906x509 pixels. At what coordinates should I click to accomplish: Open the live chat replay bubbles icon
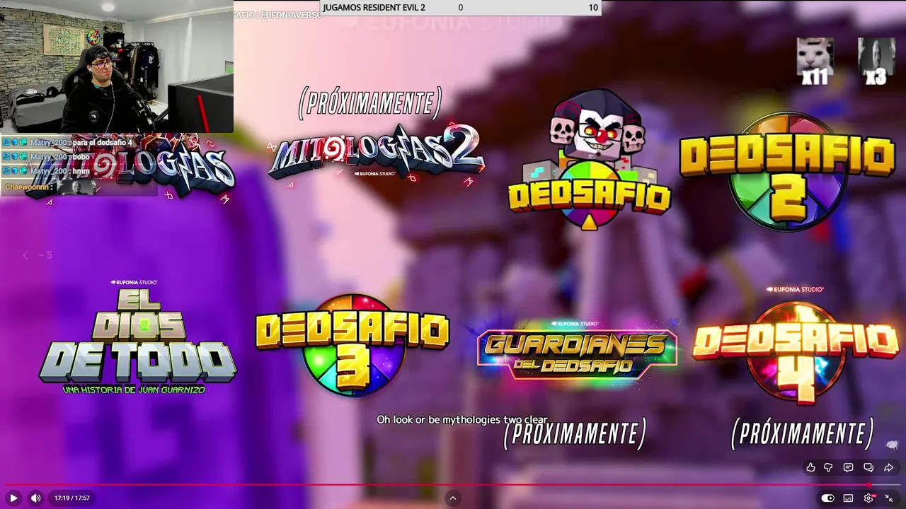868,467
